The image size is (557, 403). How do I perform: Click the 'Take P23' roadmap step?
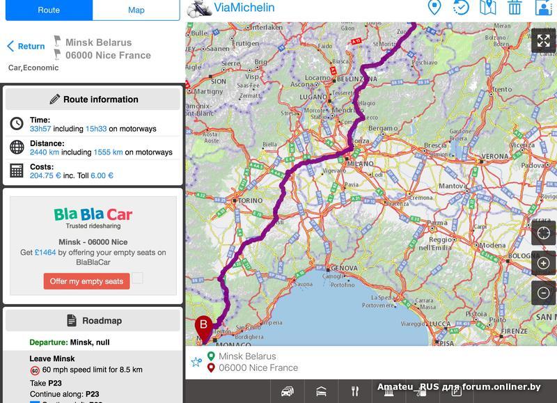click(46, 383)
